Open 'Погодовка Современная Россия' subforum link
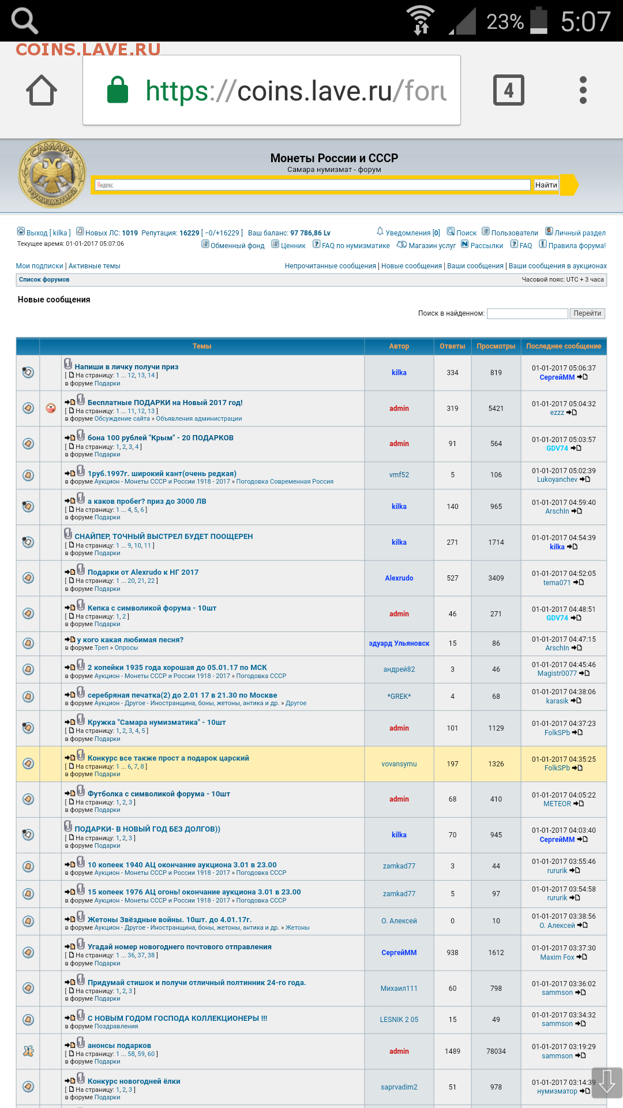This screenshot has height=1108, width=623. click(x=285, y=481)
